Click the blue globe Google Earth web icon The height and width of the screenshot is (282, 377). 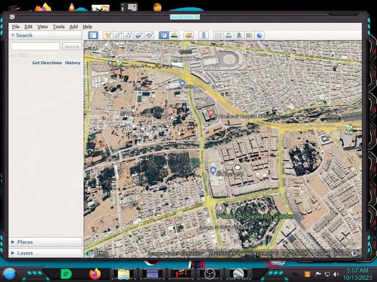(x=260, y=35)
